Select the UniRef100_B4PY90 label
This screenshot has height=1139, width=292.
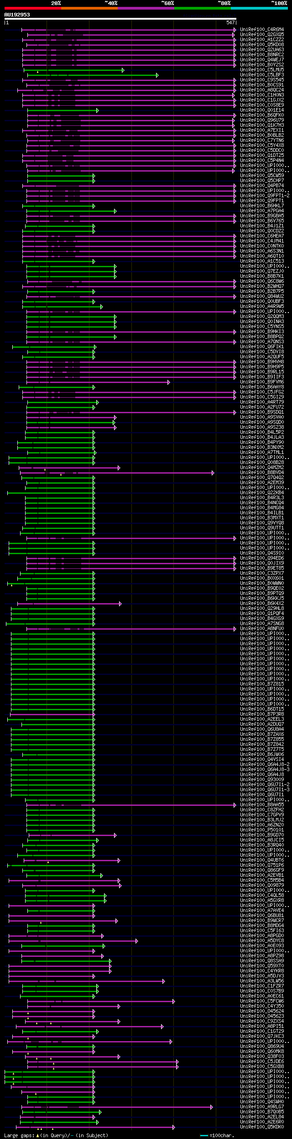262,443
